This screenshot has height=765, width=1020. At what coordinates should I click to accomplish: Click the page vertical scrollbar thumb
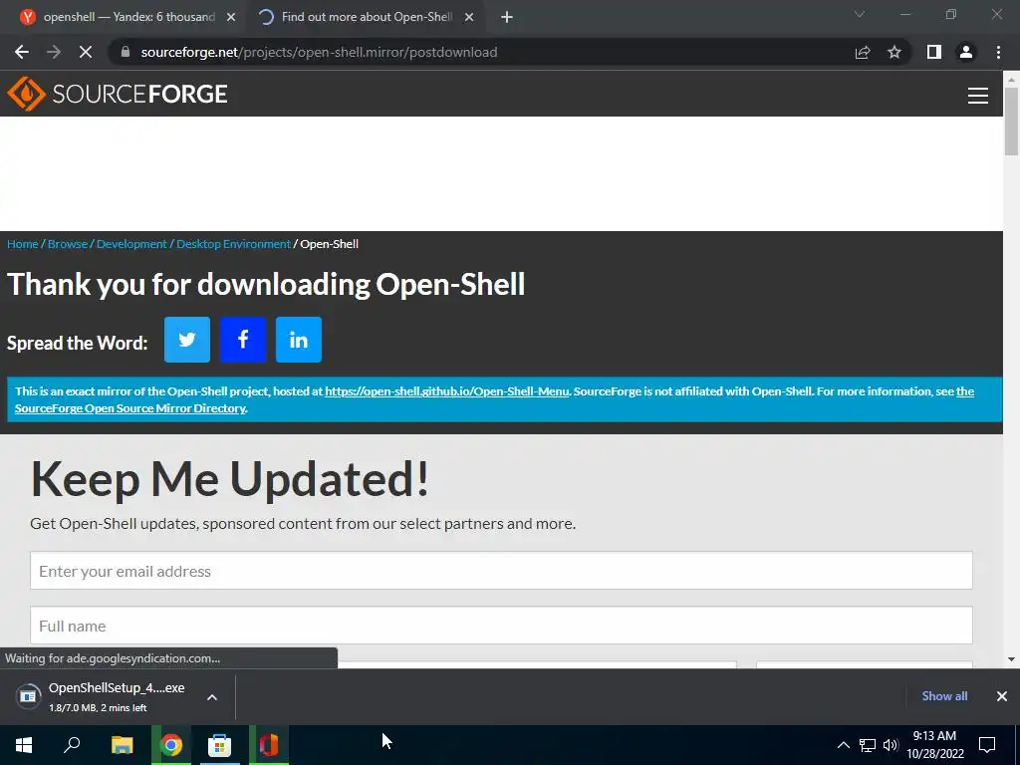pyautogui.click(x=1011, y=121)
